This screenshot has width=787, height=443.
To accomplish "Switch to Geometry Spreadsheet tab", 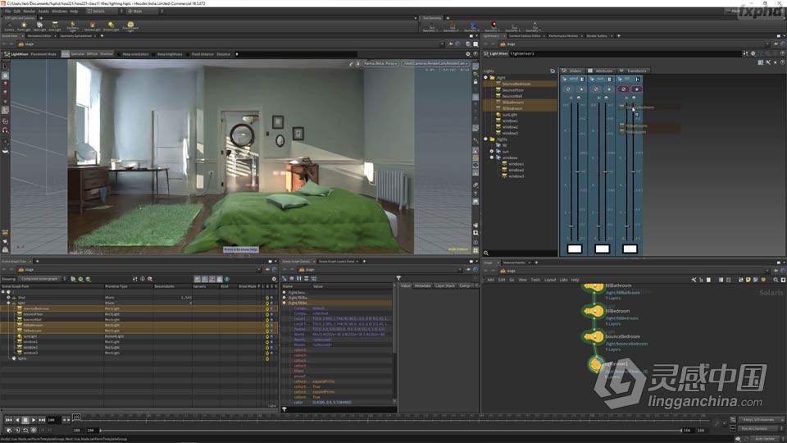I will [x=75, y=35].
